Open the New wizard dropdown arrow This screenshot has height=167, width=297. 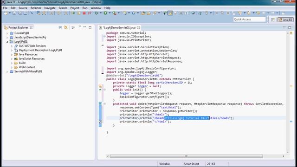click(x=10, y=13)
